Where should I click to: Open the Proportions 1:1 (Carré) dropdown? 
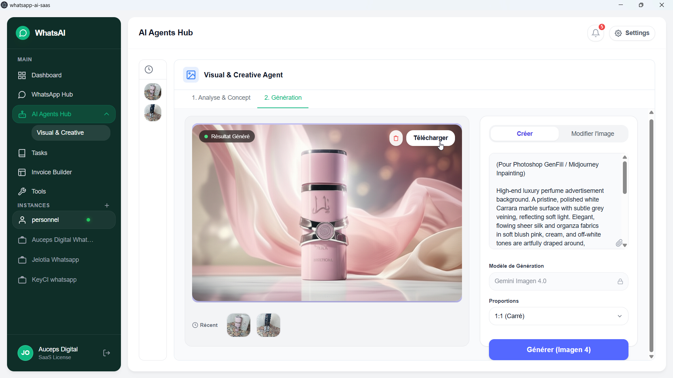(x=558, y=316)
